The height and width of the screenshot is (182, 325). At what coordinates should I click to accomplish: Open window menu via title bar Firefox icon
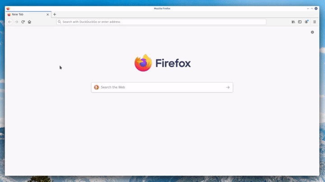8,9
